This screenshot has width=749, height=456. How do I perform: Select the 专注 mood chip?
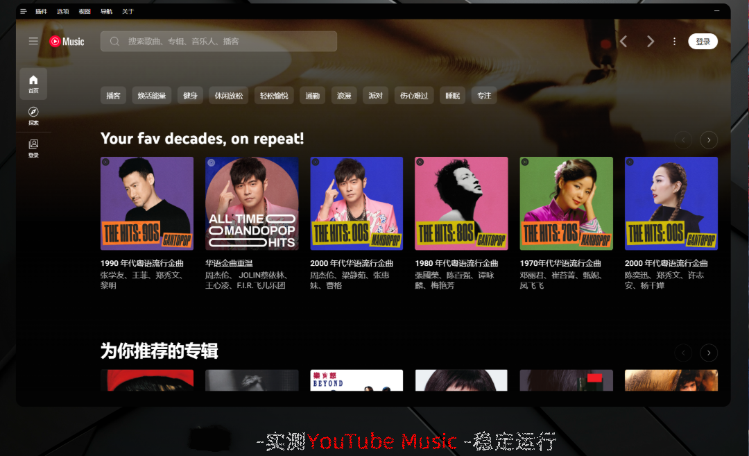tap(484, 96)
